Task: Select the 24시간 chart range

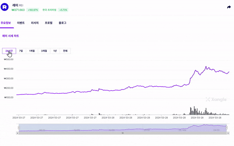Action: 9,51
